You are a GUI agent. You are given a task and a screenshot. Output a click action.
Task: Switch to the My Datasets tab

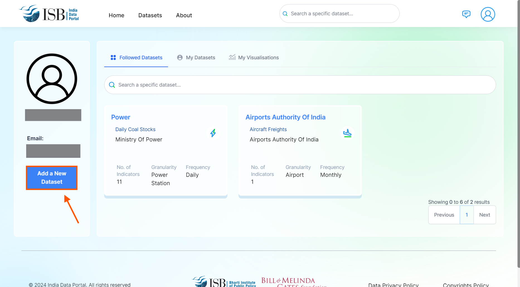(196, 58)
